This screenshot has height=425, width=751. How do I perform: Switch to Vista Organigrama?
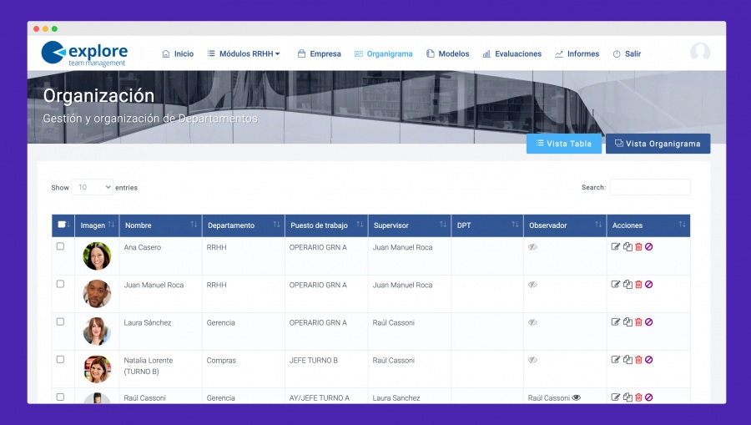(658, 144)
